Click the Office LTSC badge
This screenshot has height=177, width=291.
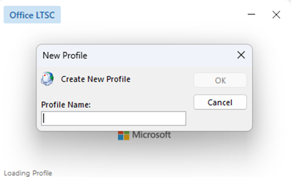[32, 15]
